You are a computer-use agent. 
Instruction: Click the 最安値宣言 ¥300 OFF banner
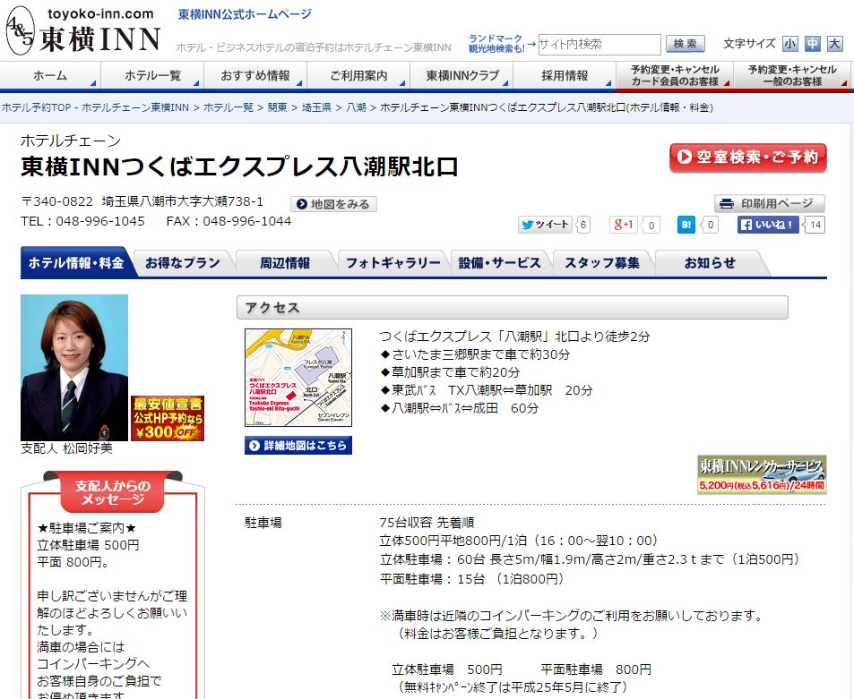point(168,418)
